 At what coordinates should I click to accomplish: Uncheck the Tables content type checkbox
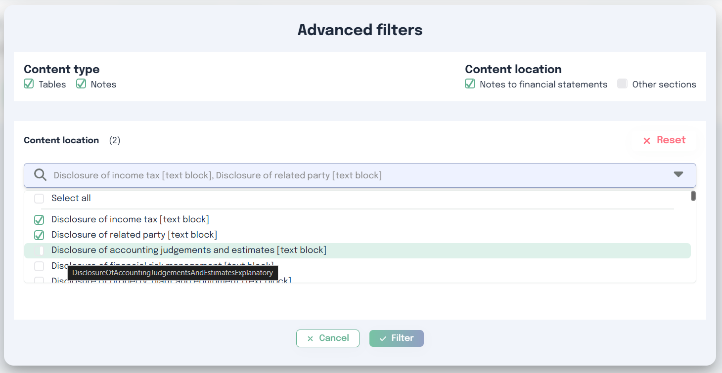tap(29, 84)
